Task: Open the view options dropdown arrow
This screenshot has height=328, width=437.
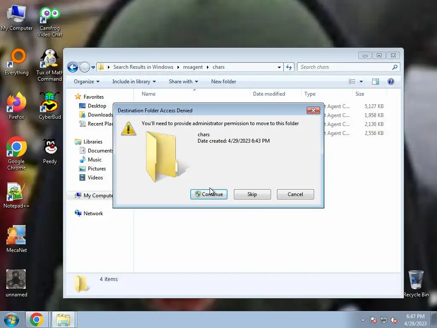Action: pos(361,82)
